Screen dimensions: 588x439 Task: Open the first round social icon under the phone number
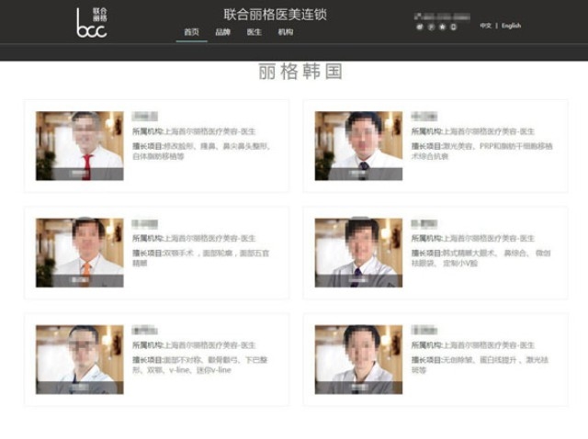coord(420,27)
